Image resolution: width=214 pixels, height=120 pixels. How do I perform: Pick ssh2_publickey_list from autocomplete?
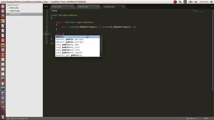click(78, 50)
